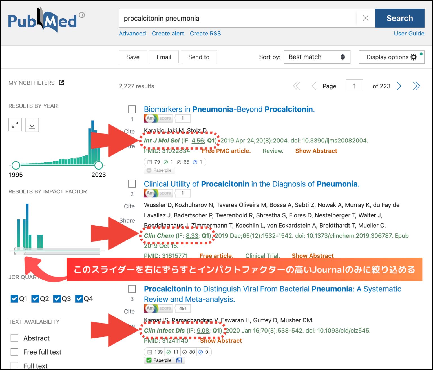Click the Altmetric score badge on first result
Viewport: 433px width, 370px height.
(x=158, y=118)
